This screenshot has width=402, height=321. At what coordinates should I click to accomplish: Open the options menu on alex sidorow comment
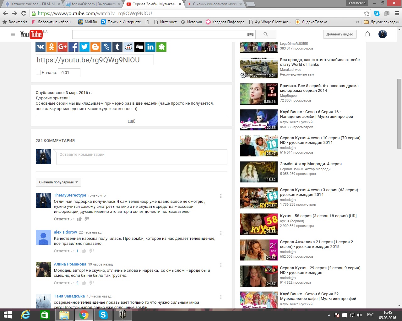point(221,233)
